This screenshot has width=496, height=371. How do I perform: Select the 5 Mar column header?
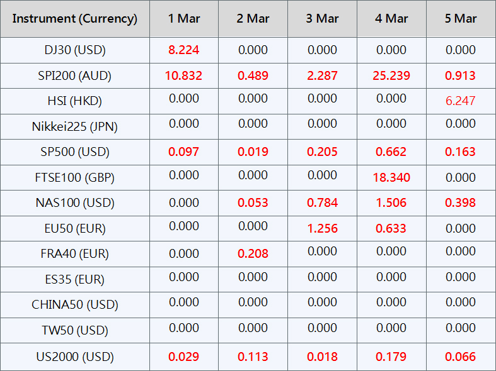click(x=461, y=18)
